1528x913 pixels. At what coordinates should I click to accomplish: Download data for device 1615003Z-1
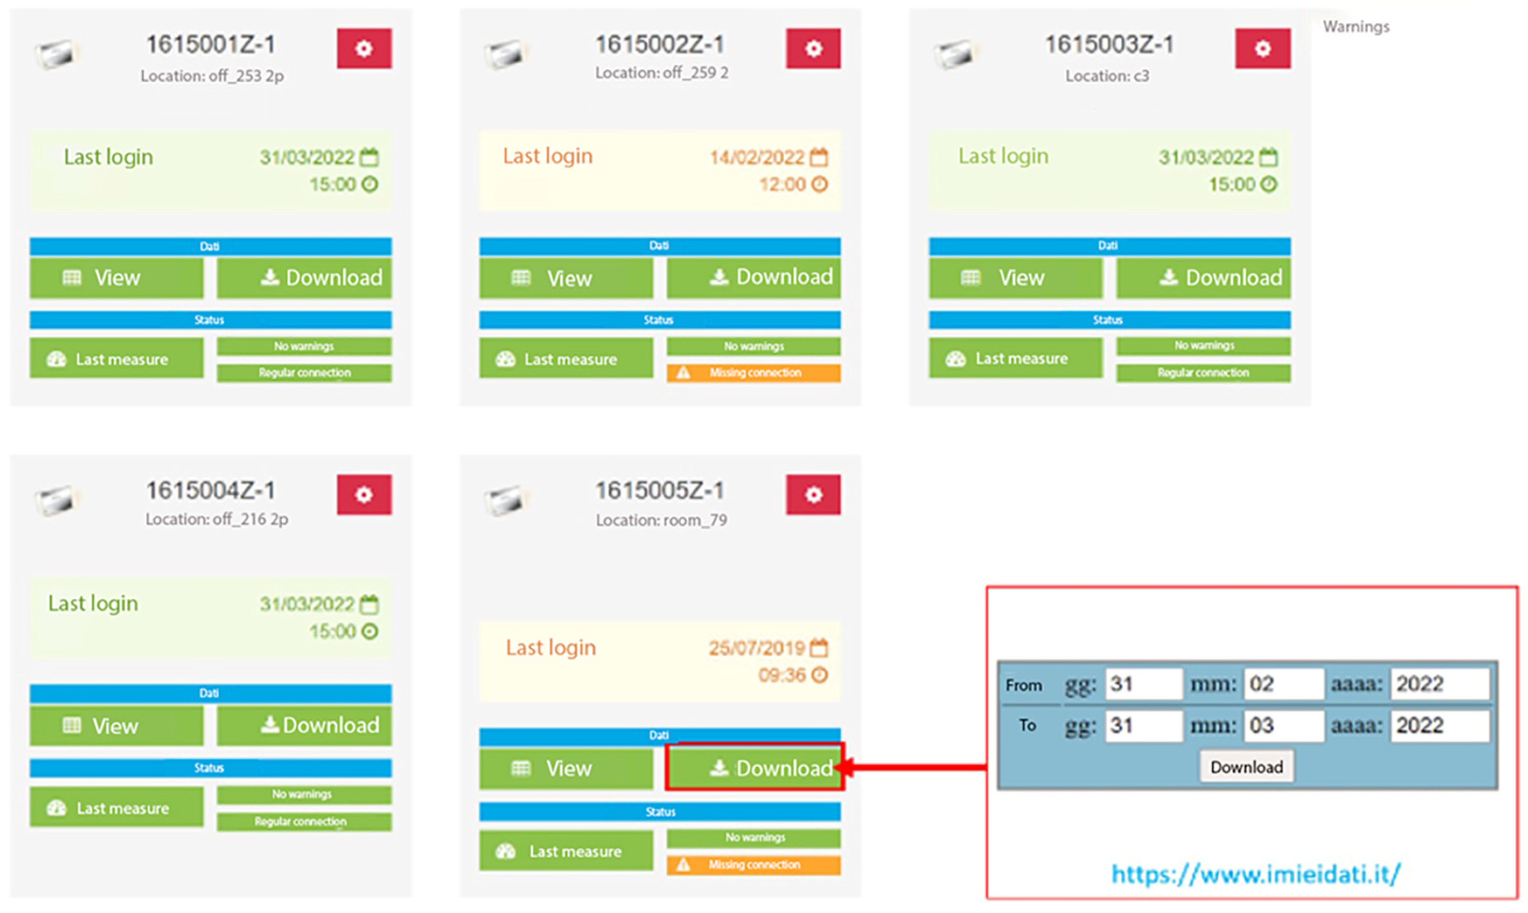coord(1203,278)
